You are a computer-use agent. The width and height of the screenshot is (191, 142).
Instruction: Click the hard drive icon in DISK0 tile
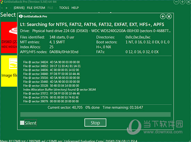pos(13,31)
